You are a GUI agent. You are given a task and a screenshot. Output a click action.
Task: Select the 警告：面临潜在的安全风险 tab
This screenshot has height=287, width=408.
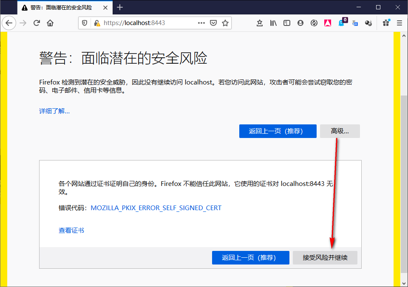pos(65,8)
